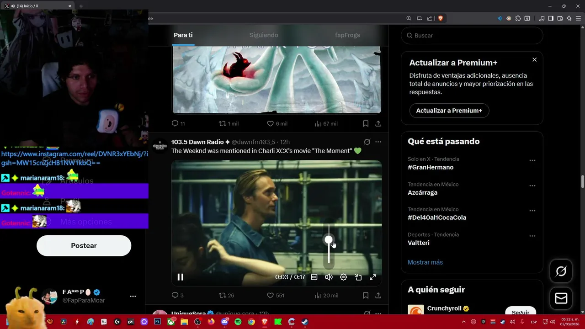Open the browser hamburger menu

(578, 18)
